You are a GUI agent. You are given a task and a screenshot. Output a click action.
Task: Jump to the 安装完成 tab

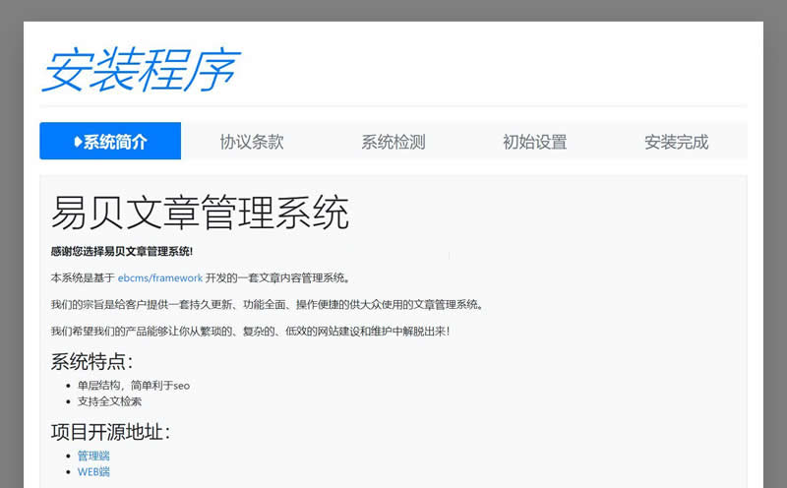[x=676, y=142]
